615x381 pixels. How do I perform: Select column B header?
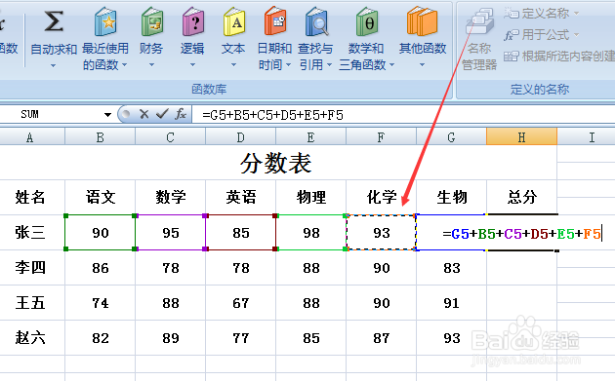point(100,137)
